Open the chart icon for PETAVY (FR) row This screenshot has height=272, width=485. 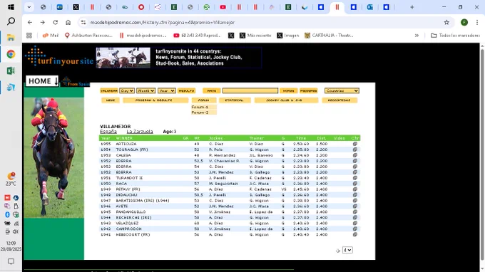point(354,189)
